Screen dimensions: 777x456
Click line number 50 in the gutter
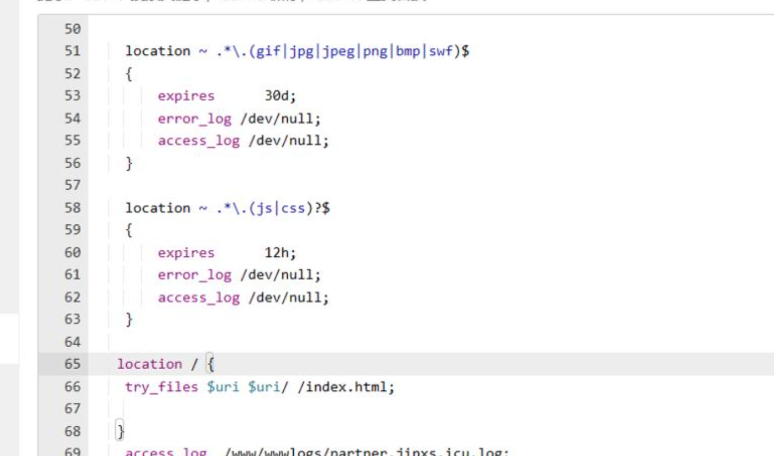[x=72, y=29]
